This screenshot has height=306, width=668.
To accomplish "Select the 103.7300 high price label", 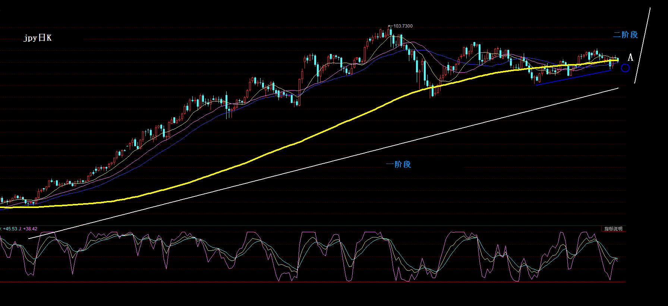I will [403, 26].
